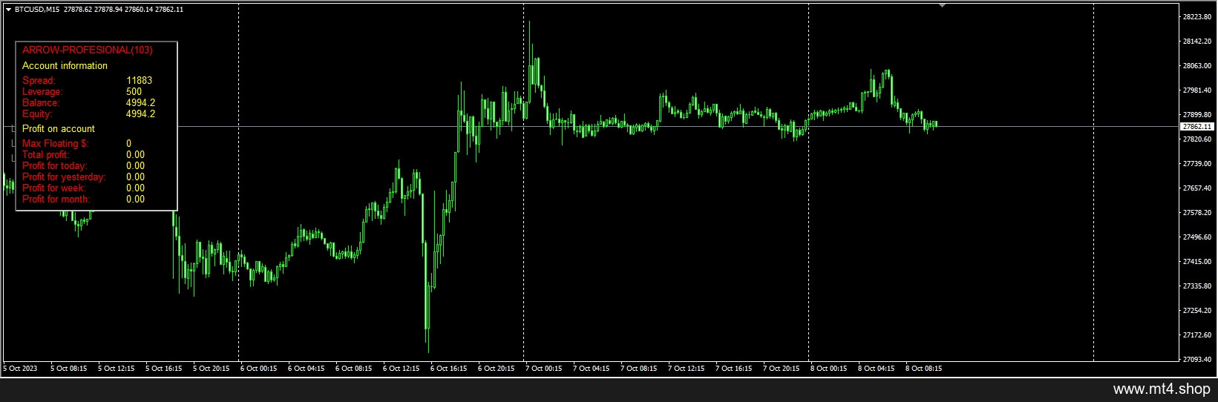The width and height of the screenshot is (1218, 402).
Task: Click the '7 Oct 12:15' time label
Action: click(686, 369)
